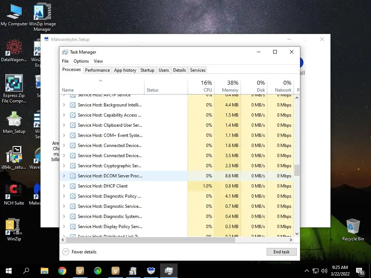Switch to Malwarebytes setup taskbar icon
Screen dimensions: 371x278
[151, 271]
